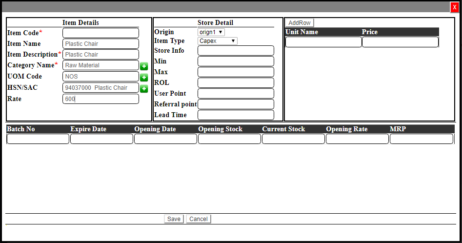The width and height of the screenshot is (462, 243).
Task: Select the MRP input field
Action: tap(422, 139)
